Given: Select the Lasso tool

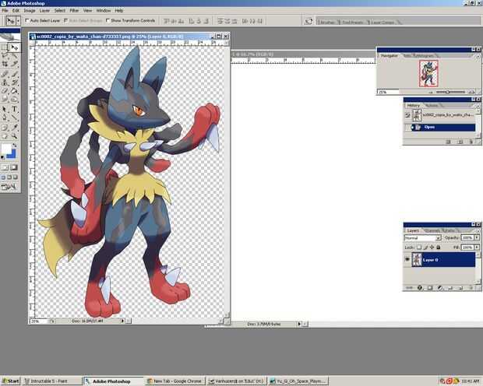Looking at the screenshot, I should [5, 56].
